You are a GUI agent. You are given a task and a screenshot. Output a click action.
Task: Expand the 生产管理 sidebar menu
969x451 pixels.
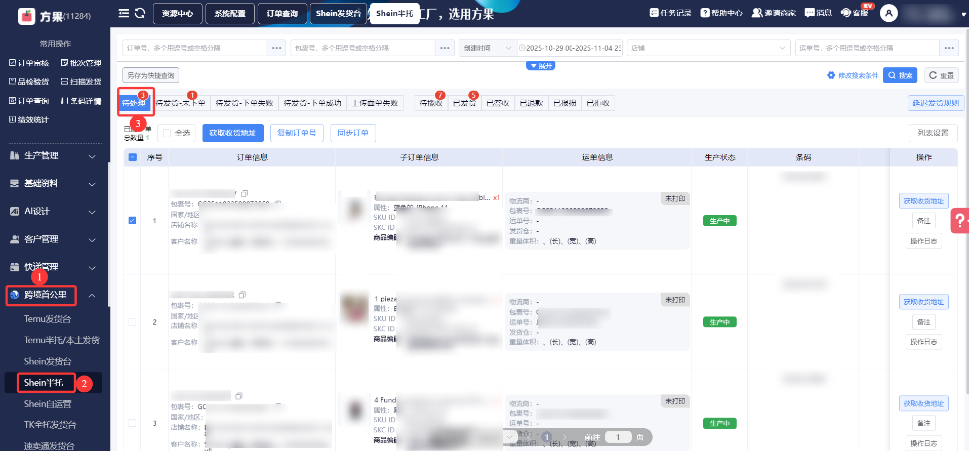pyautogui.click(x=53, y=156)
